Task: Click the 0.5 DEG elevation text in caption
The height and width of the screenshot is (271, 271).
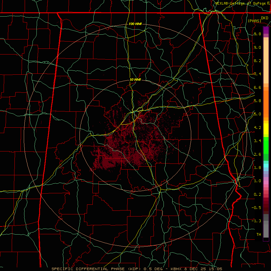Action: (x=153, y=269)
